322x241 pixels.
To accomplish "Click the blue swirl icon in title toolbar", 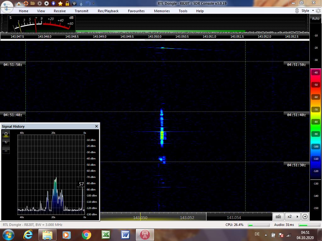I will pyautogui.click(x=88, y=3).
